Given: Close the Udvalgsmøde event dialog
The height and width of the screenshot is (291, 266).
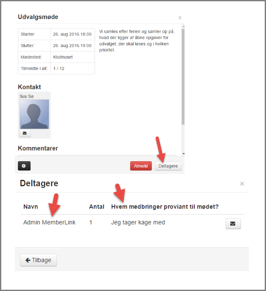Looking at the screenshot, I should (x=180, y=18).
